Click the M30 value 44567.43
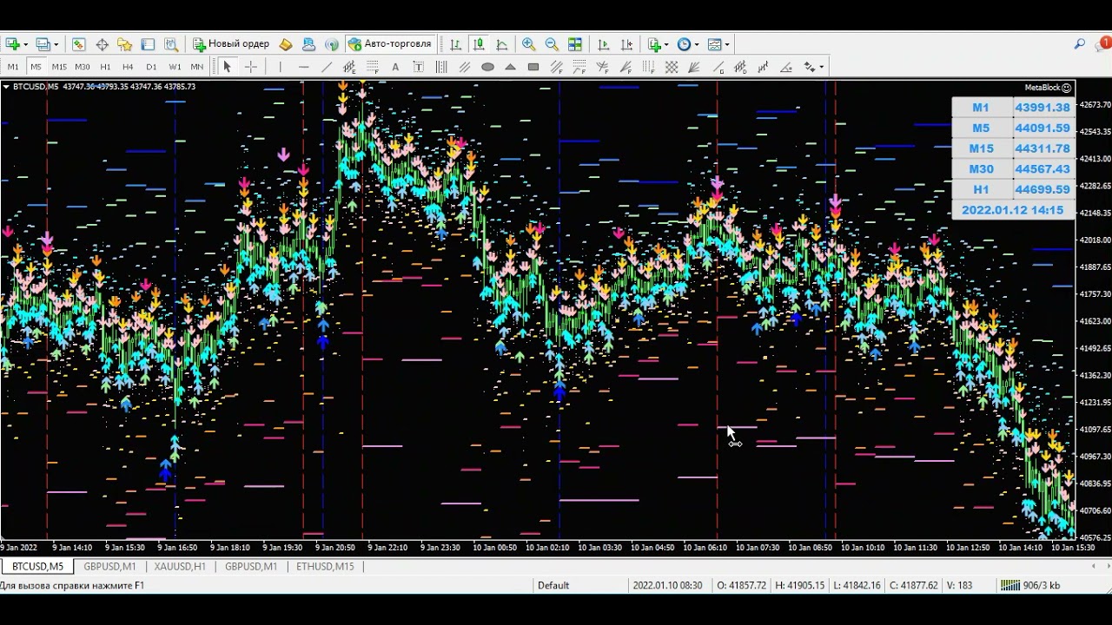The image size is (1112, 625). (x=1042, y=169)
